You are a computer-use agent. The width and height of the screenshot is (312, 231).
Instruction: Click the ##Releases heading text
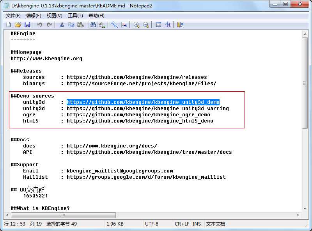point(26,71)
